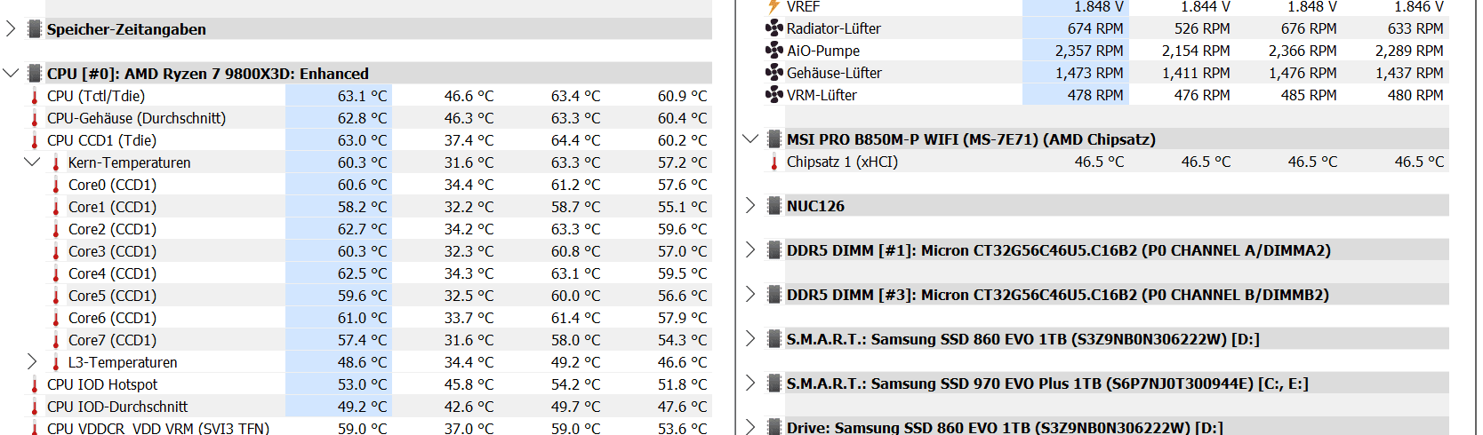
Task: Expand the Speicher-Zeitangaben section
Action: pos(11,29)
